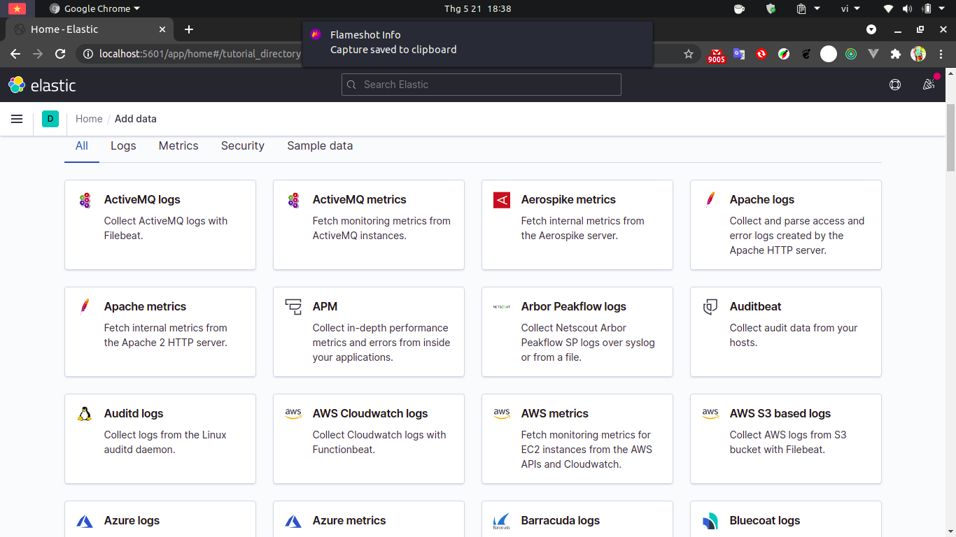Click the Search Elastic input field
The width and height of the screenshot is (956, 537).
point(481,85)
